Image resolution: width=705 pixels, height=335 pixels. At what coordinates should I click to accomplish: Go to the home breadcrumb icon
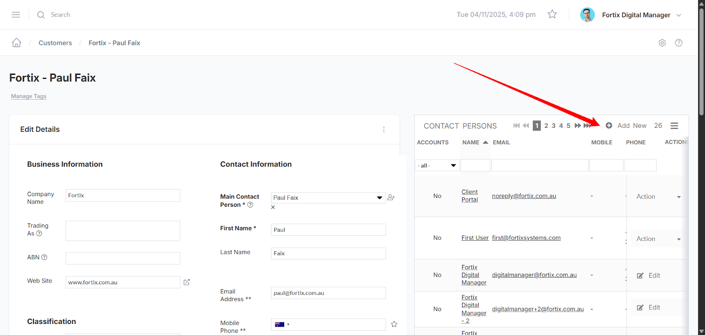click(16, 43)
